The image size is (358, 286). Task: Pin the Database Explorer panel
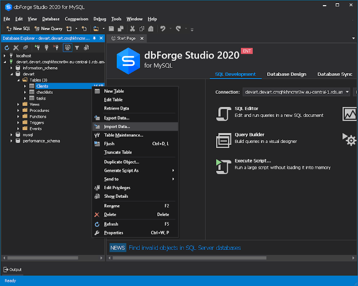(94, 38)
